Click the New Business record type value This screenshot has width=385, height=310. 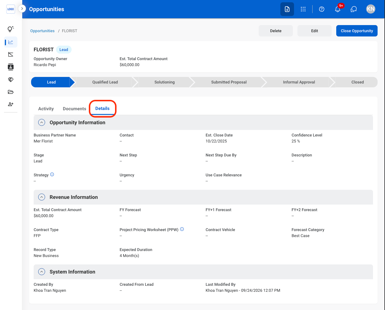click(x=46, y=256)
